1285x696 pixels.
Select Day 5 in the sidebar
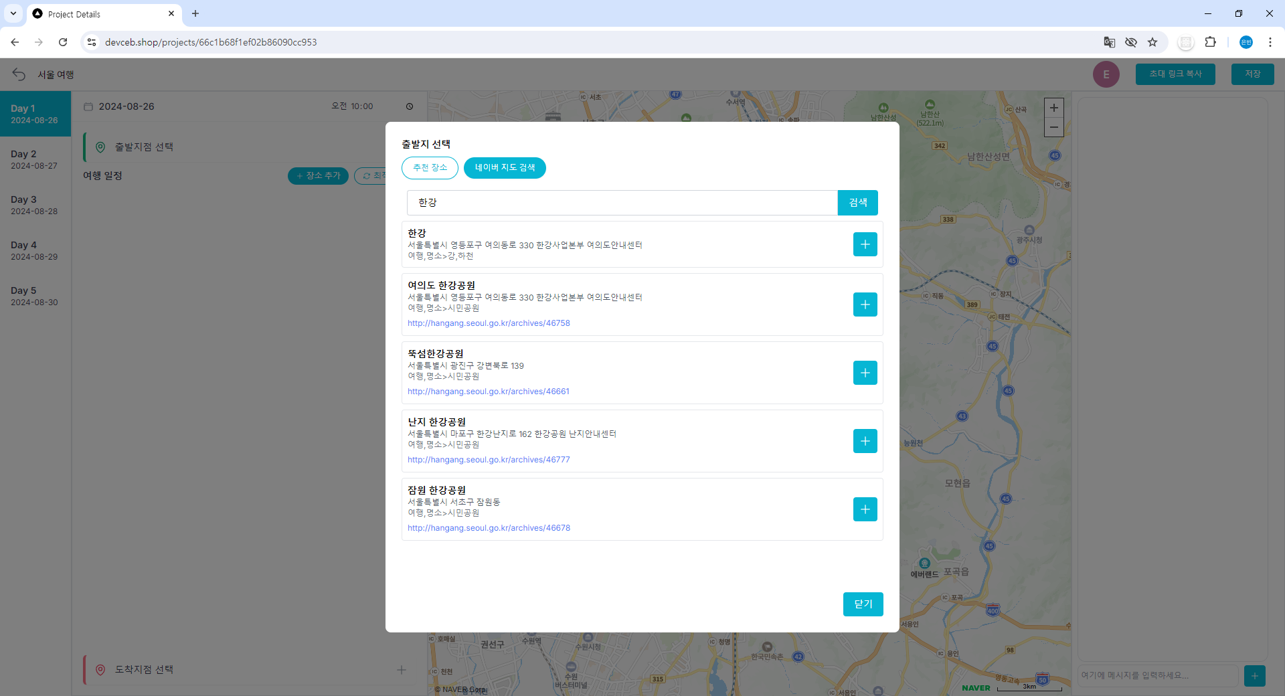point(35,296)
